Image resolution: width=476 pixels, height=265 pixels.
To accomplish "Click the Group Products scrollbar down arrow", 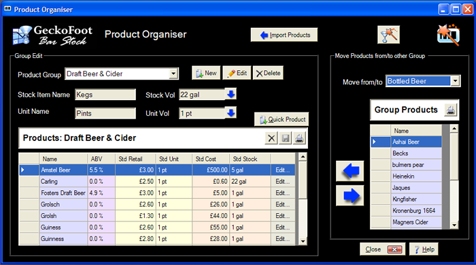I will (454, 225).
